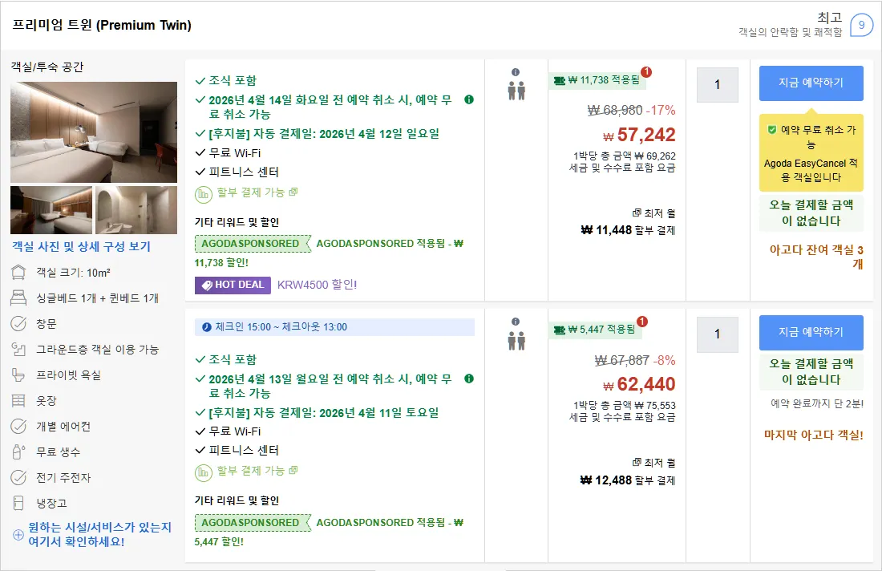Image resolution: width=882 pixels, height=571 pixels.
Task: Open room quantity selector for the ₩57,242 offer
Action: [x=717, y=85]
